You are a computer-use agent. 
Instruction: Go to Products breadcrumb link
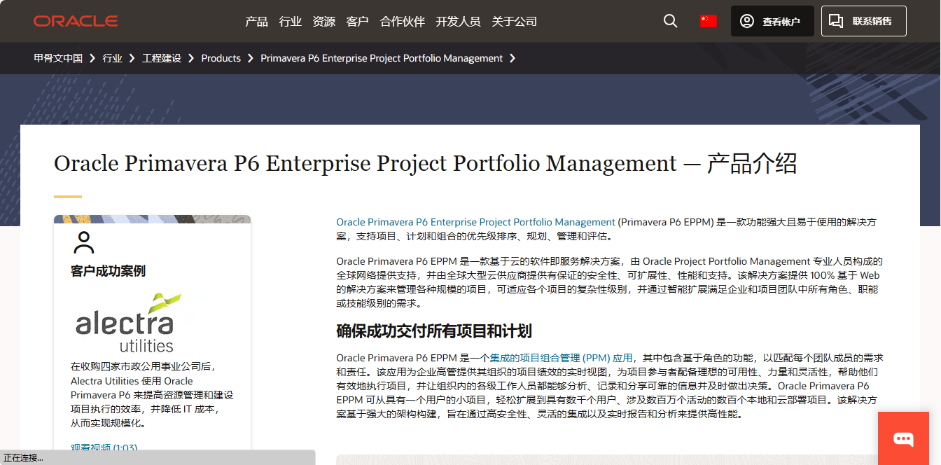pos(221,58)
